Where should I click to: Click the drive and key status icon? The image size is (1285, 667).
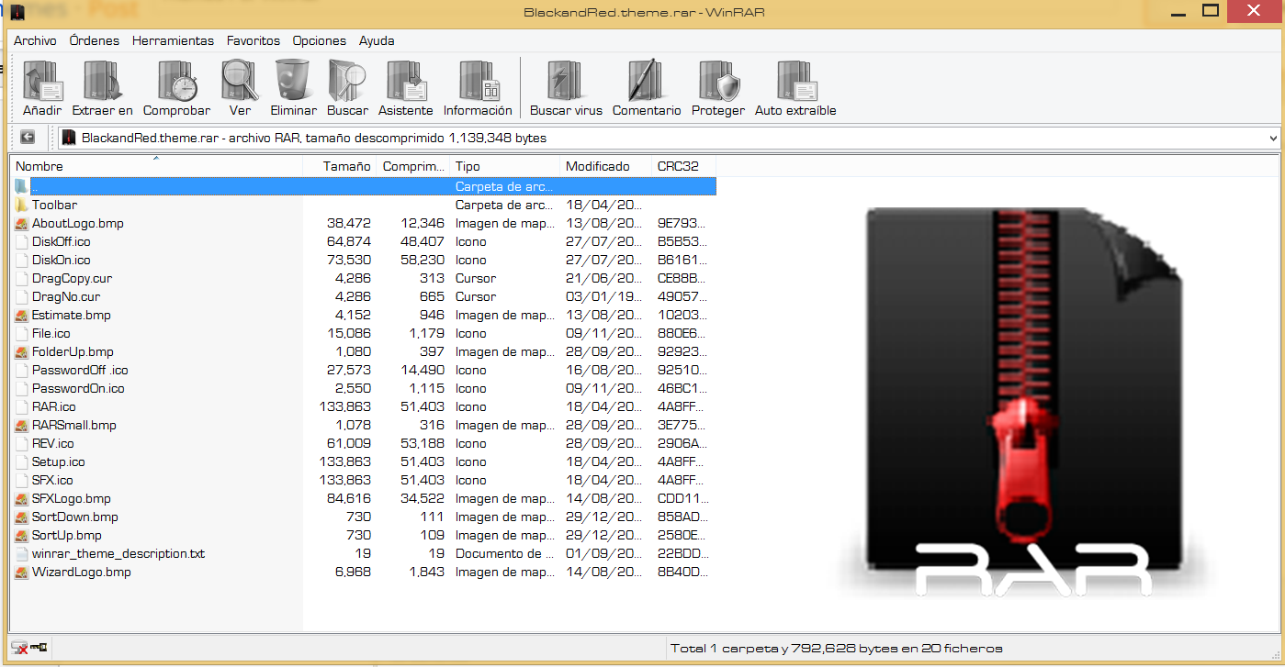29,648
